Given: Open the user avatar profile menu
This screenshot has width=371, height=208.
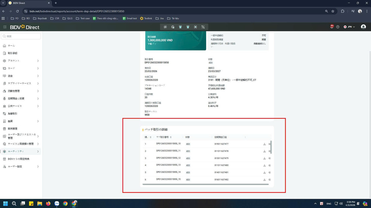Looking at the screenshot, I should pos(363,27).
